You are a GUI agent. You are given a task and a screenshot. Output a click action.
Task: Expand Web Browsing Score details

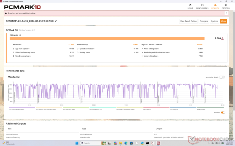14,56
